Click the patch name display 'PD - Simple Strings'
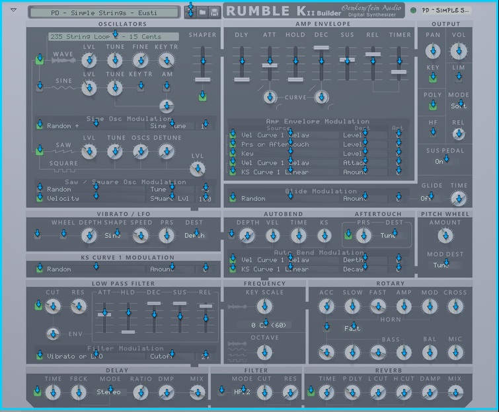This screenshot has width=499, height=412. pyautogui.click(x=104, y=13)
